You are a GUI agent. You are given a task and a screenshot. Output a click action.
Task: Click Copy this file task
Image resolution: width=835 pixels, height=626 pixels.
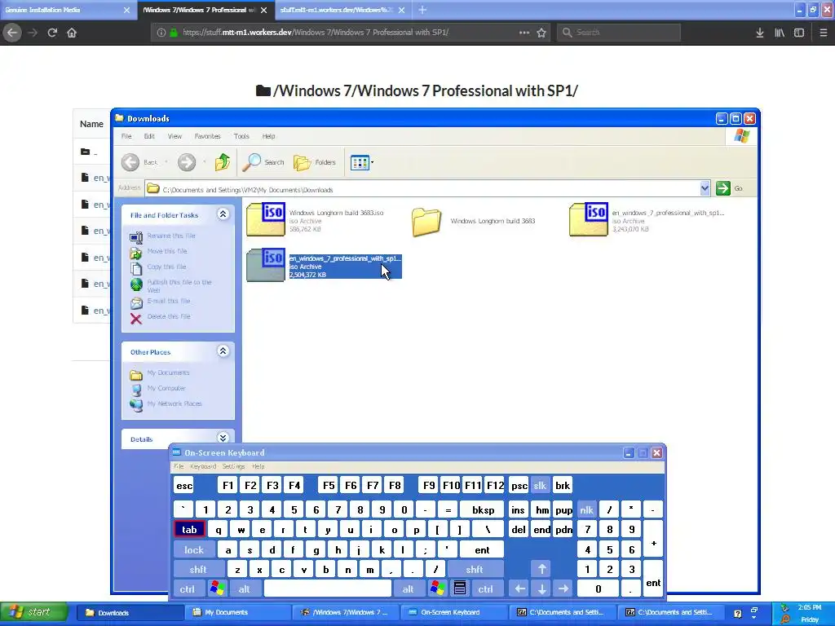(x=166, y=267)
